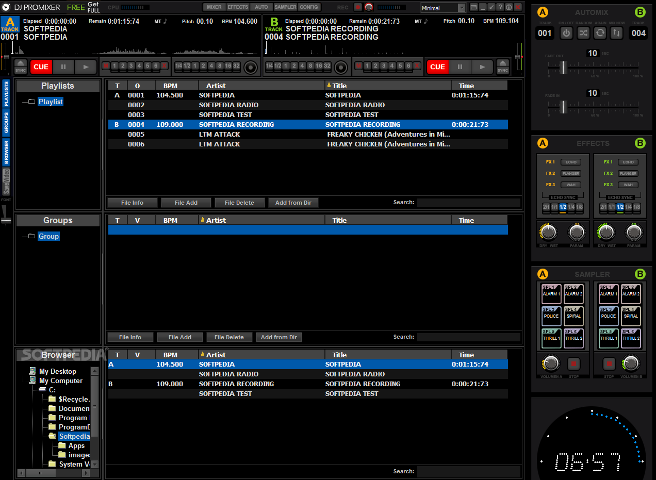Start playback on deck A
Viewport: 656px width, 480px height.
click(86, 67)
